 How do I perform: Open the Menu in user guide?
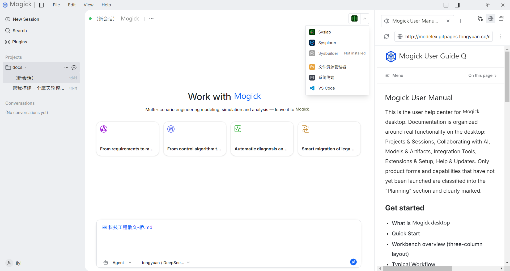(394, 75)
